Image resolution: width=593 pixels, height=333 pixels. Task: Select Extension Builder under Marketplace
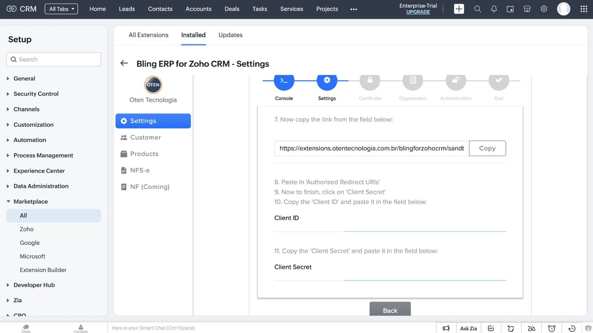pyautogui.click(x=43, y=270)
